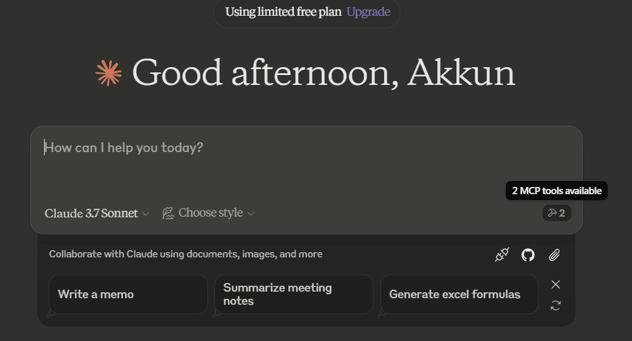Click the orange Claude starburst logo
Viewport: 632px width, 341px height.
109,73
